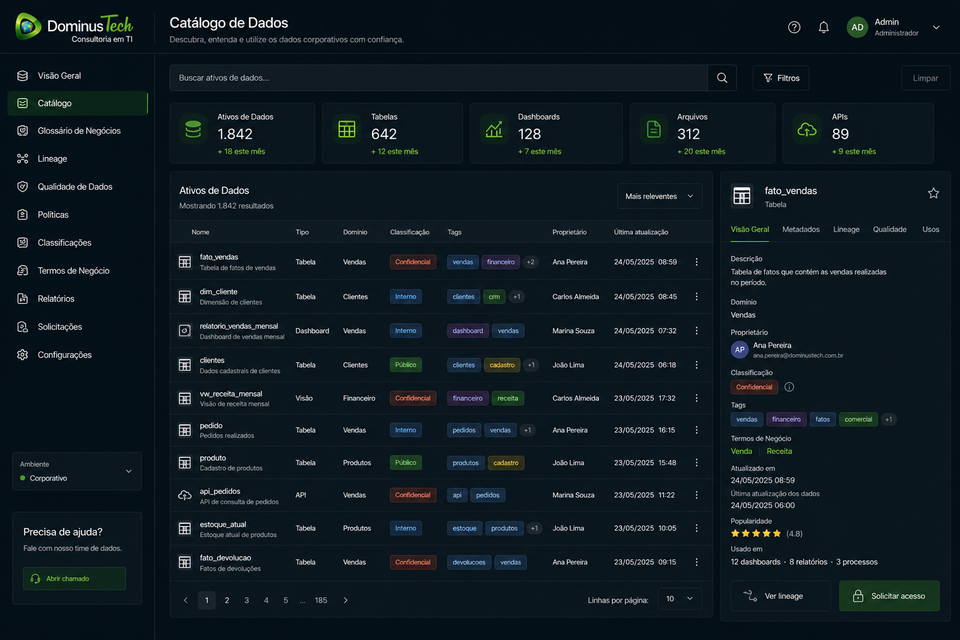Select the vw_receita_mensal row name
The image size is (960, 640).
[x=231, y=394]
